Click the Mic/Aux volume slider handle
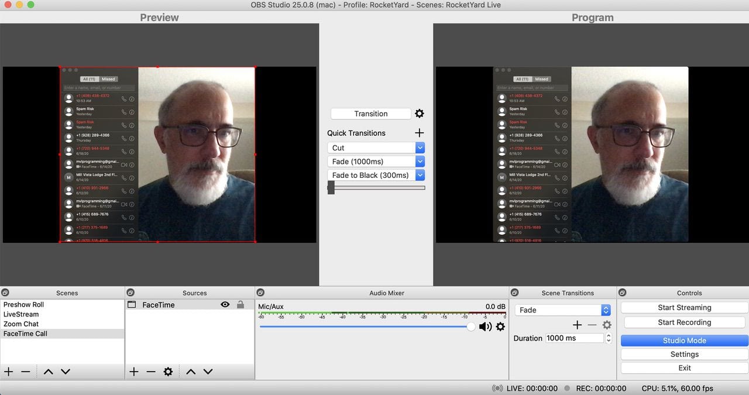This screenshot has width=749, height=395. 471,327
